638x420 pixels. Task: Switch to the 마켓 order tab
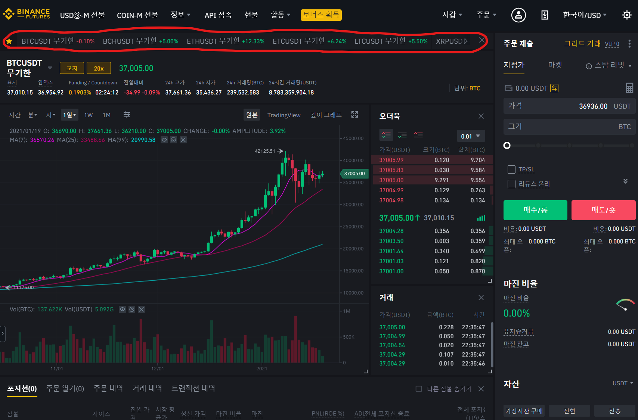(555, 65)
